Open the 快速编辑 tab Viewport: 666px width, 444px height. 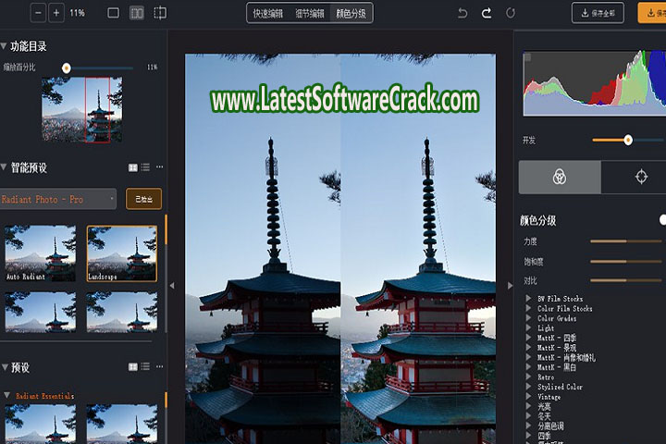coord(268,13)
